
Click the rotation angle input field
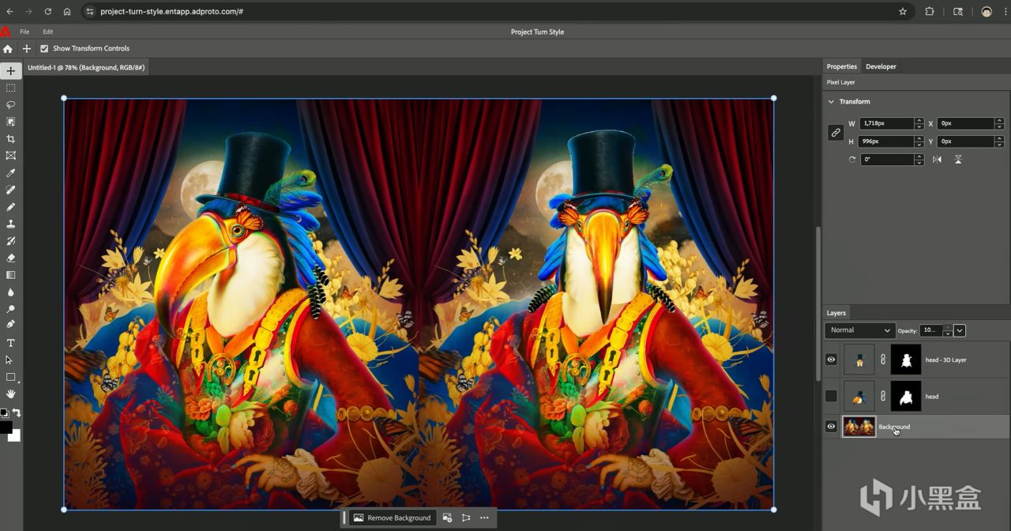886,159
